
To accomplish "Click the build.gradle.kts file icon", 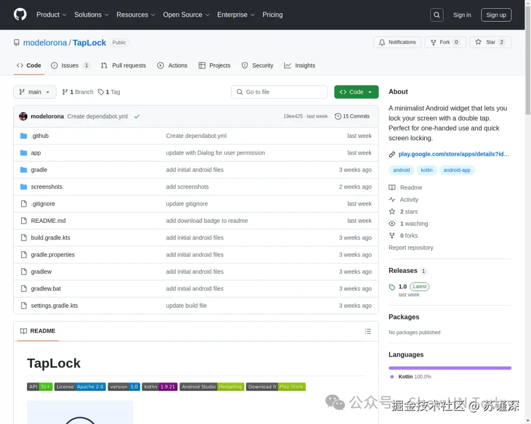I will 24,238.
